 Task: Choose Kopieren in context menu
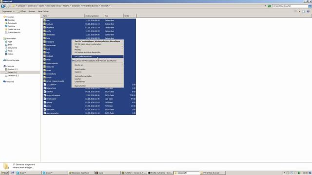pyautogui.click(x=97, y=72)
